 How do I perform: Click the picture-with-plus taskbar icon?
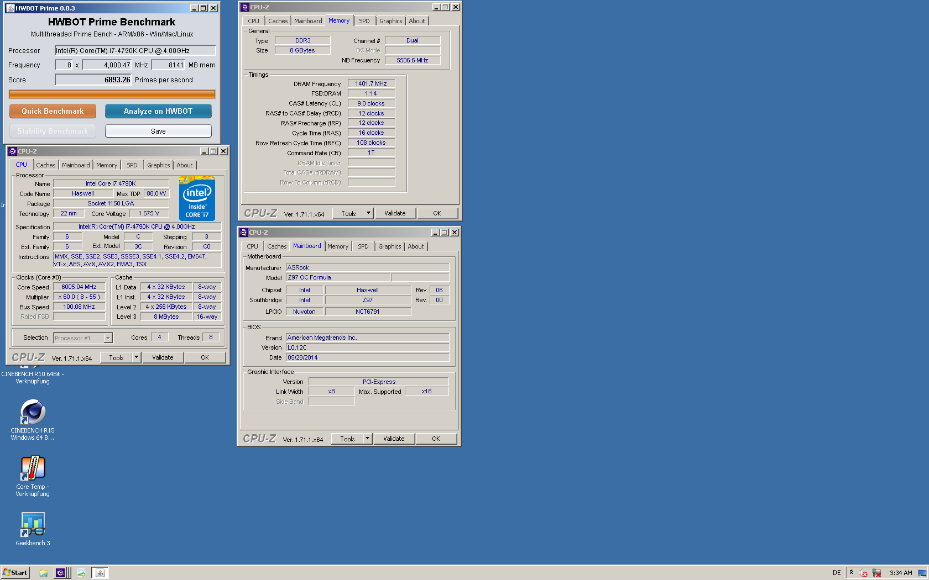coord(81,573)
